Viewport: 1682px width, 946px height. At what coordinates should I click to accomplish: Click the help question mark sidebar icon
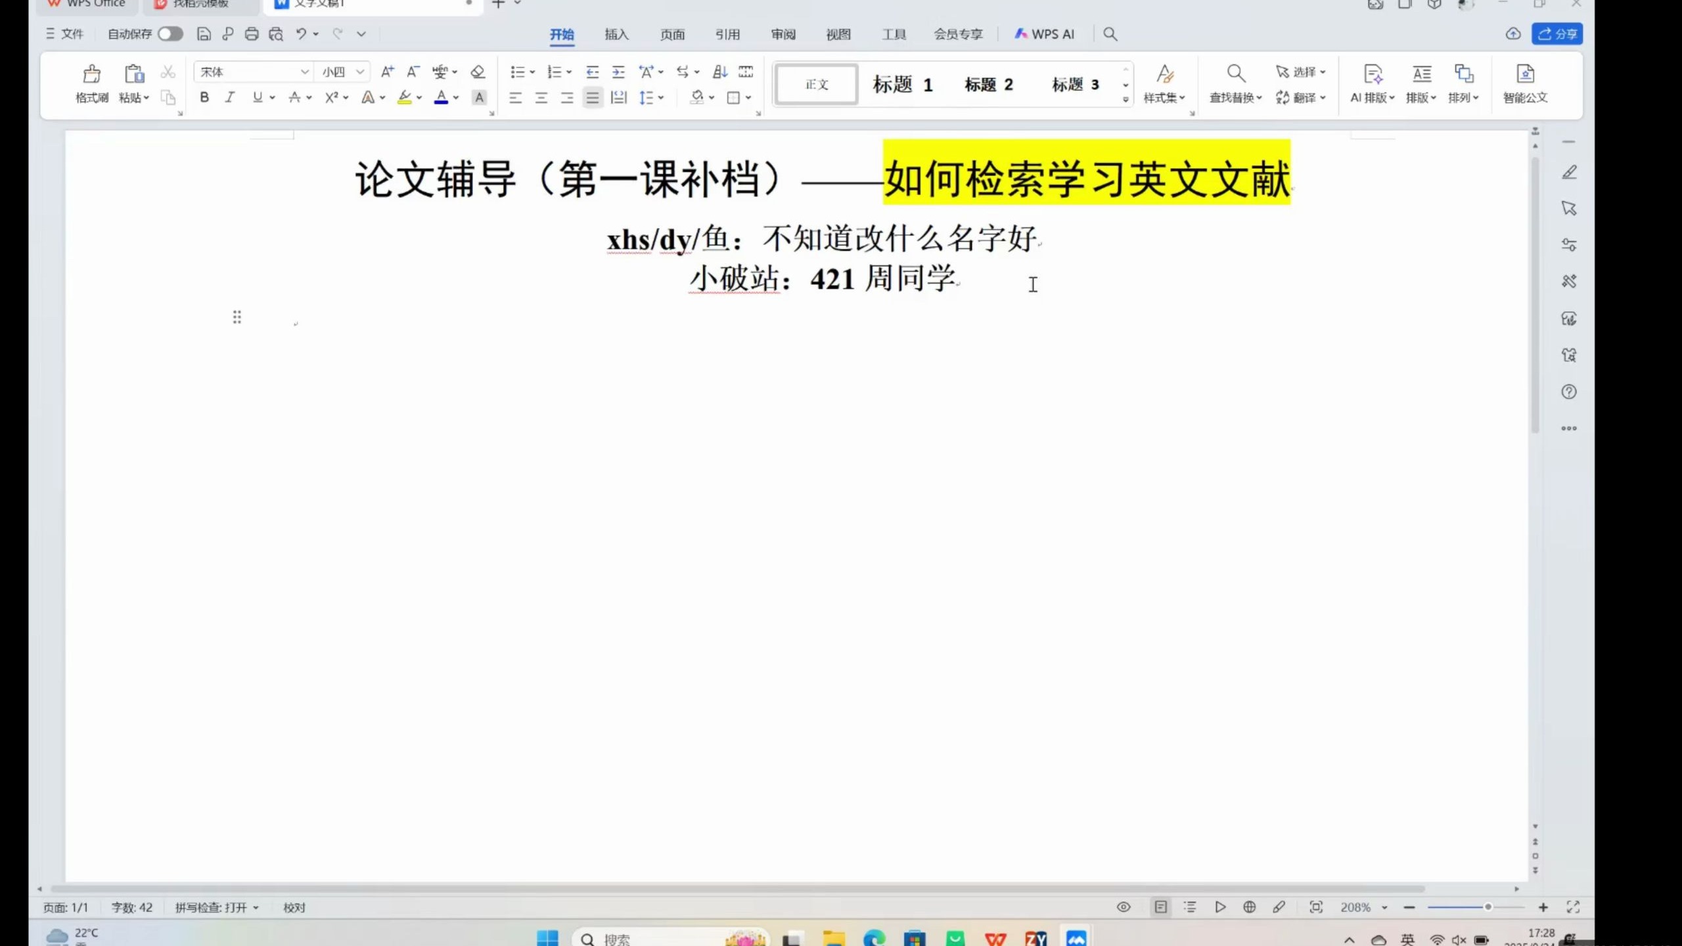1569,392
